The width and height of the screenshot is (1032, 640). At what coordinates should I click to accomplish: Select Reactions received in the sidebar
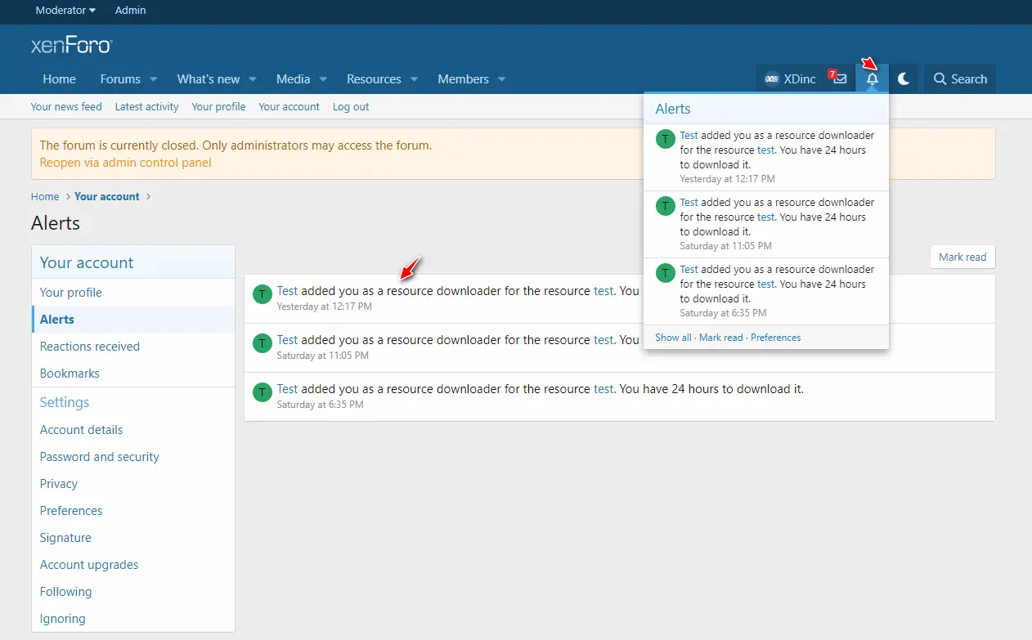[90, 347]
